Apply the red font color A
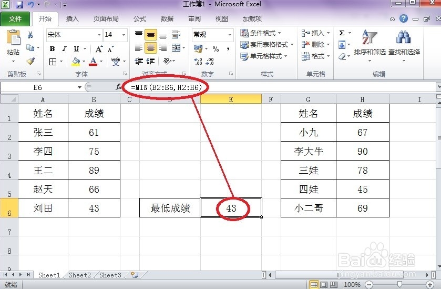The height and width of the screenshot is (289, 441). pos(93,62)
